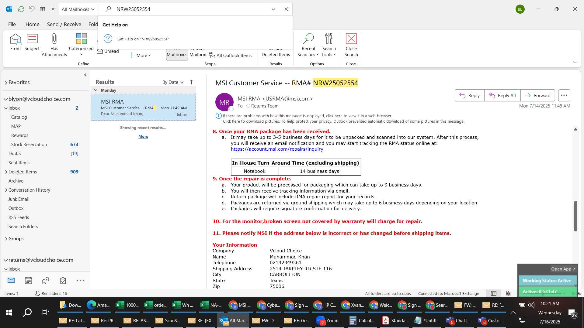Open the Home ribbon tab
This screenshot has height=328, width=584.
click(32, 24)
